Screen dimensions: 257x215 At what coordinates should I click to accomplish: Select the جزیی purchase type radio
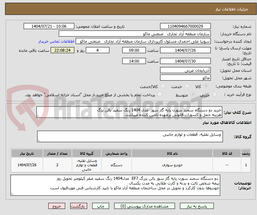(x=214, y=94)
